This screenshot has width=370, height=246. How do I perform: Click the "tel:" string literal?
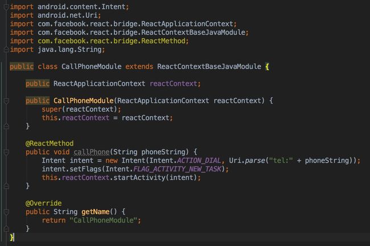(x=281, y=161)
